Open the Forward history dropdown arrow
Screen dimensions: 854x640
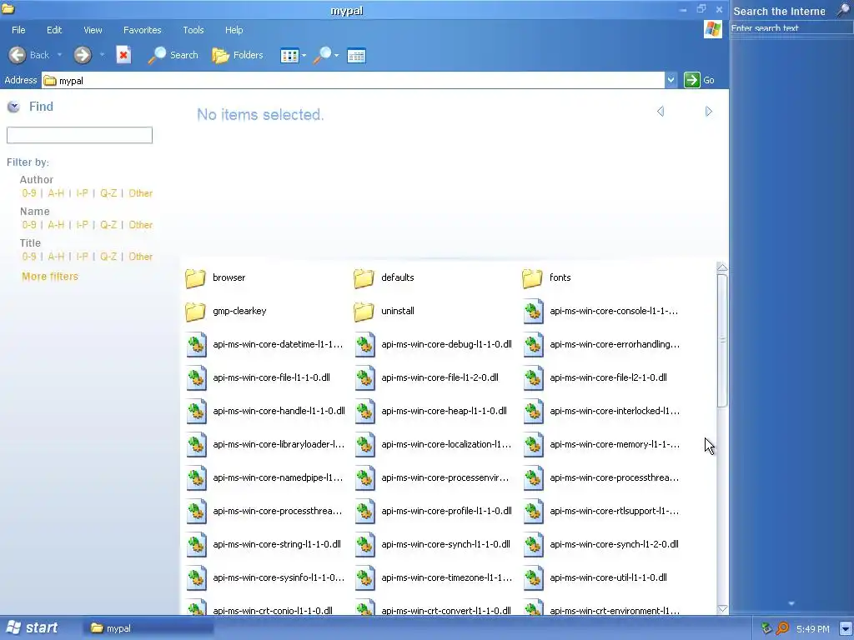(x=102, y=55)
